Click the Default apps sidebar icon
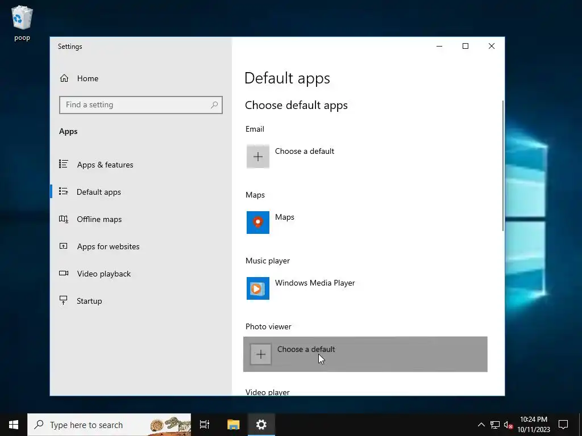Viewport: 582px width, 436px height. [x=64, y=192]
